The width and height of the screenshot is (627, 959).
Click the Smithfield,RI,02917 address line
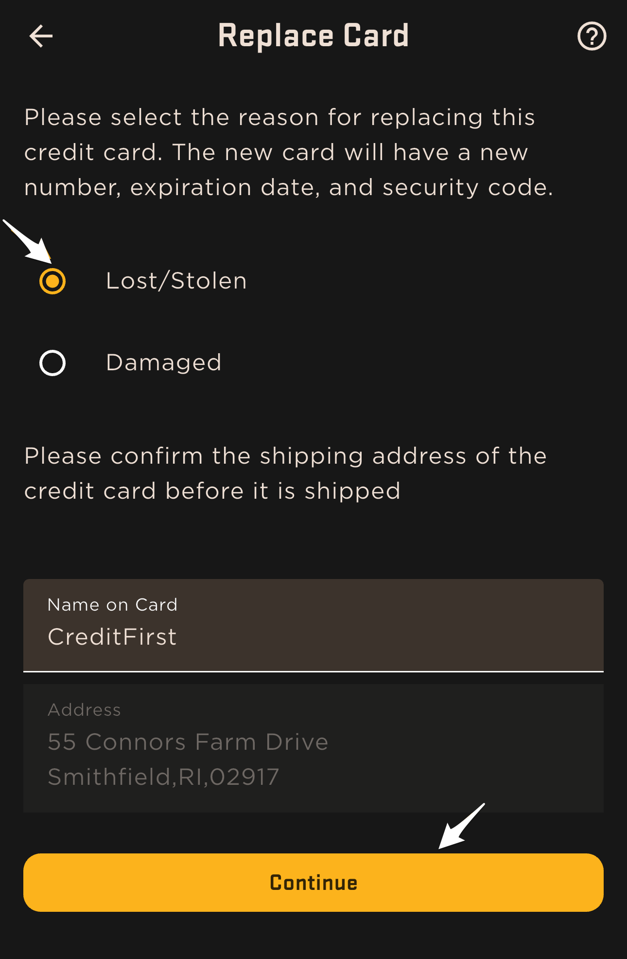click(x=163, y=777)
